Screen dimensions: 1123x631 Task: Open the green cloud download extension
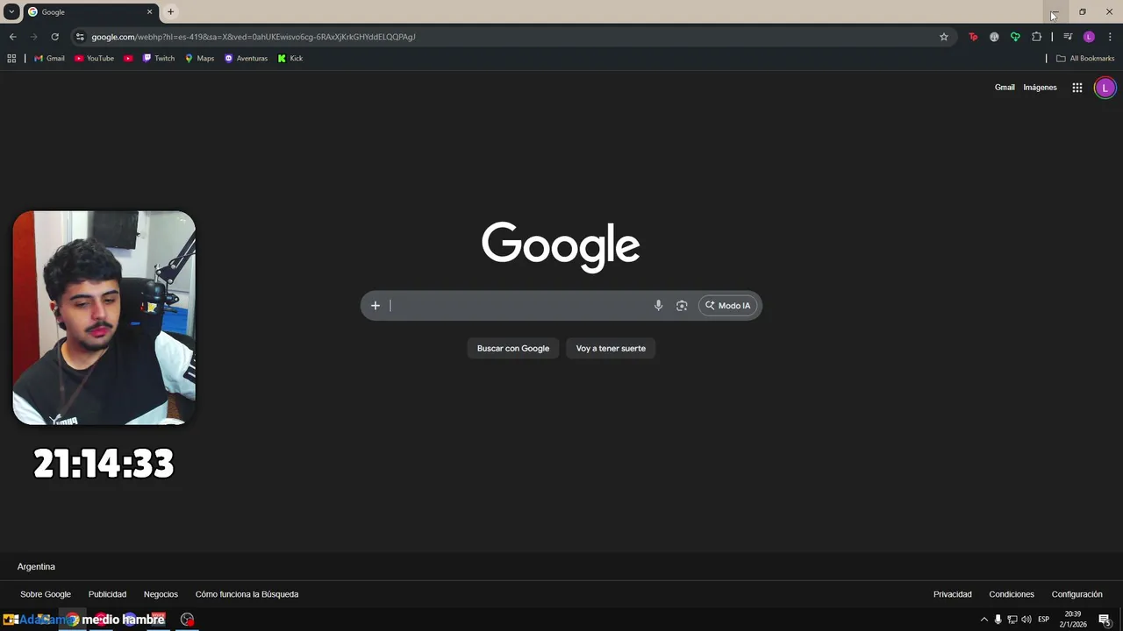pos(1015,37)
